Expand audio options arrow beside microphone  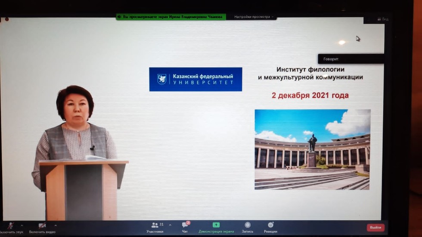tap(22, 225)
